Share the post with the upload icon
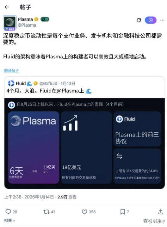 160,212
